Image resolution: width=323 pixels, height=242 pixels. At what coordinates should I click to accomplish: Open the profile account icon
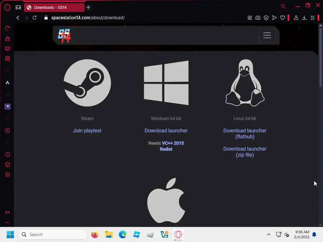pos(296,18)
